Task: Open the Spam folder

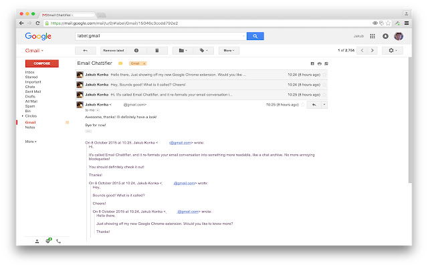Action: click(x=30, y=106)
